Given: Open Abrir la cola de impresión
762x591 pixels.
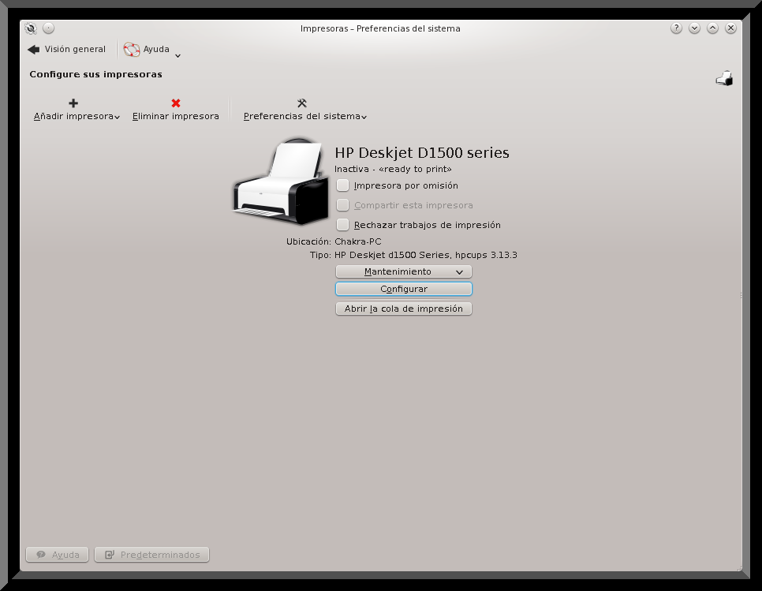Looking at the screenshot, I should (403, 309).
